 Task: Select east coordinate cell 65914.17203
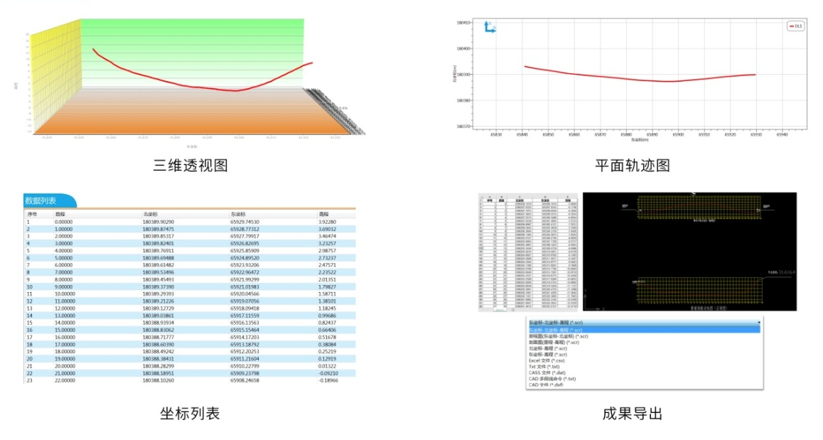[x=244, y=338]
